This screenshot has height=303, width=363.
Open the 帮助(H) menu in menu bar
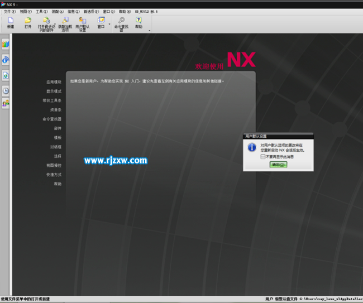(125, 12)
